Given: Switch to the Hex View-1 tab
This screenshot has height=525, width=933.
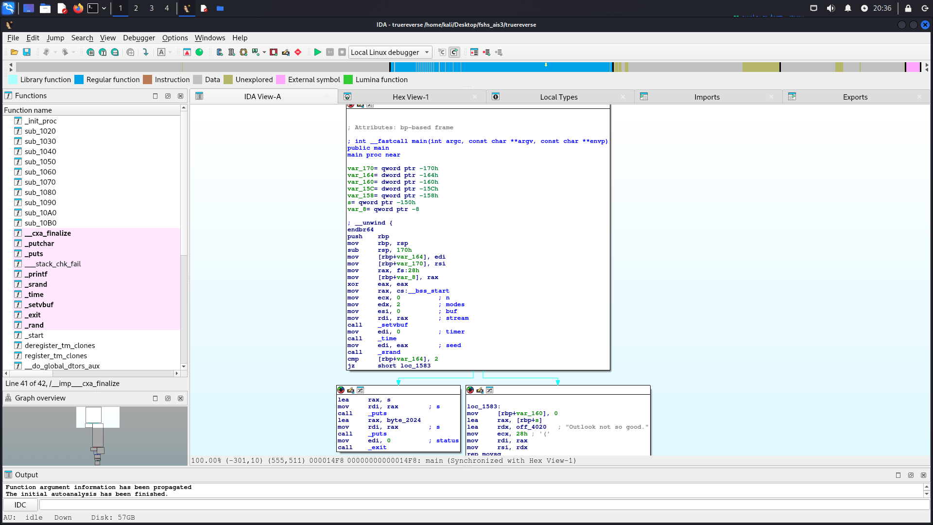Looking at the screenshot, I should [x=410, y=97].
